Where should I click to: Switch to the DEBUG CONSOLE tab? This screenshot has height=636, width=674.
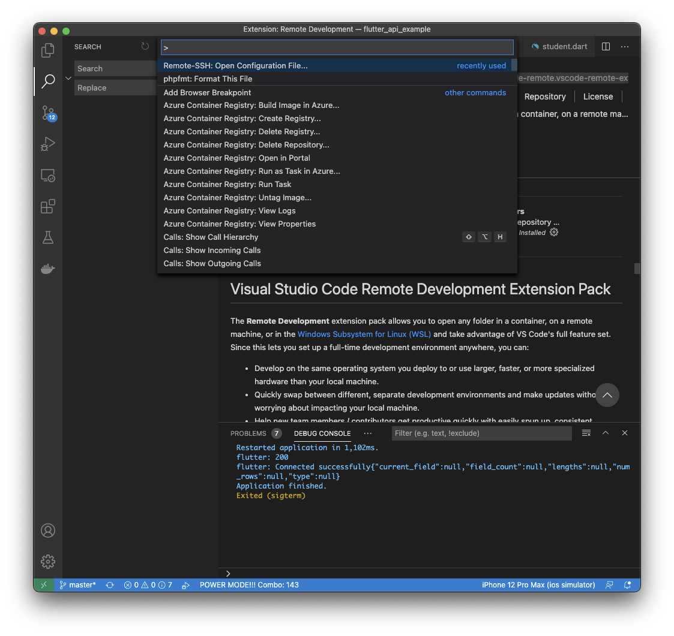322,433
